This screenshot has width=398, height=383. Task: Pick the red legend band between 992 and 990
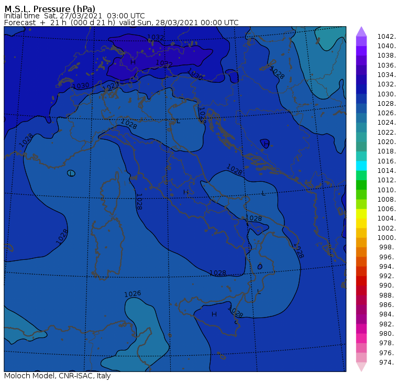[361, 281]
